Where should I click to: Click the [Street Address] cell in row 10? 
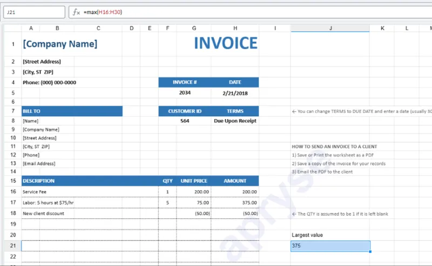pos(39,138)
